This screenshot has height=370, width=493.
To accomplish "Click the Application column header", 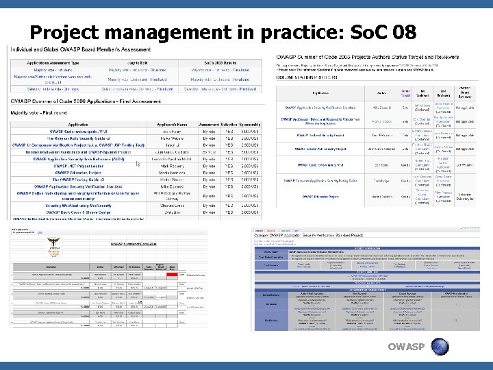I will click(78, 125).
